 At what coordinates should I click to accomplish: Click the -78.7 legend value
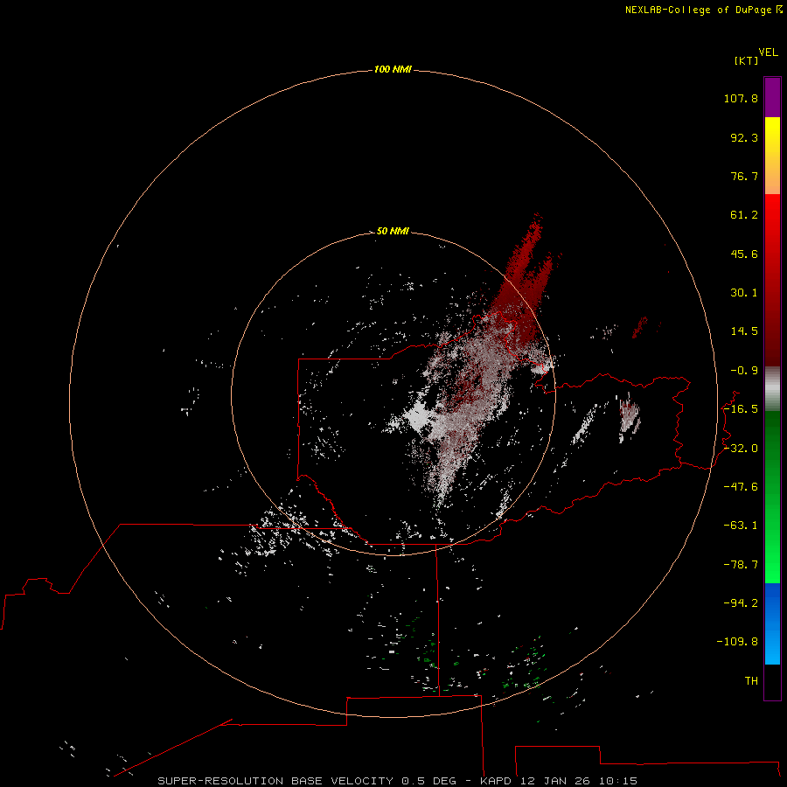[x=741, y=565]
